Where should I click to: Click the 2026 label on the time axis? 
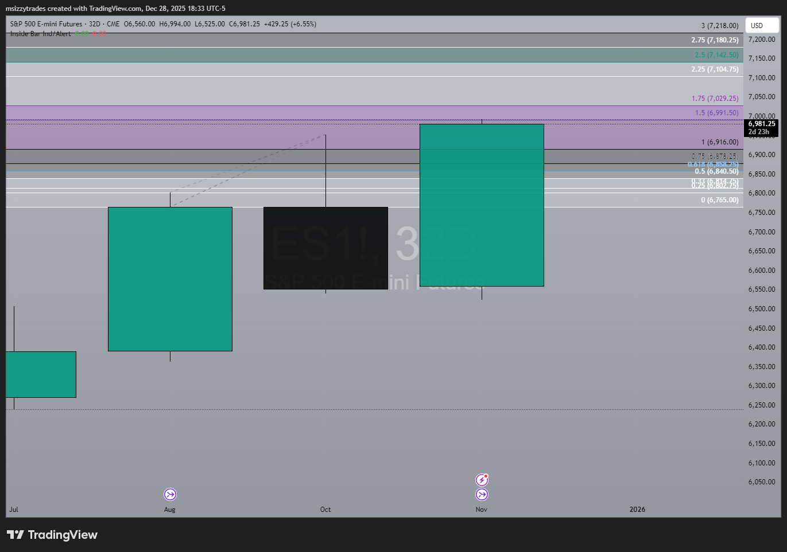[x=637, y=510]
